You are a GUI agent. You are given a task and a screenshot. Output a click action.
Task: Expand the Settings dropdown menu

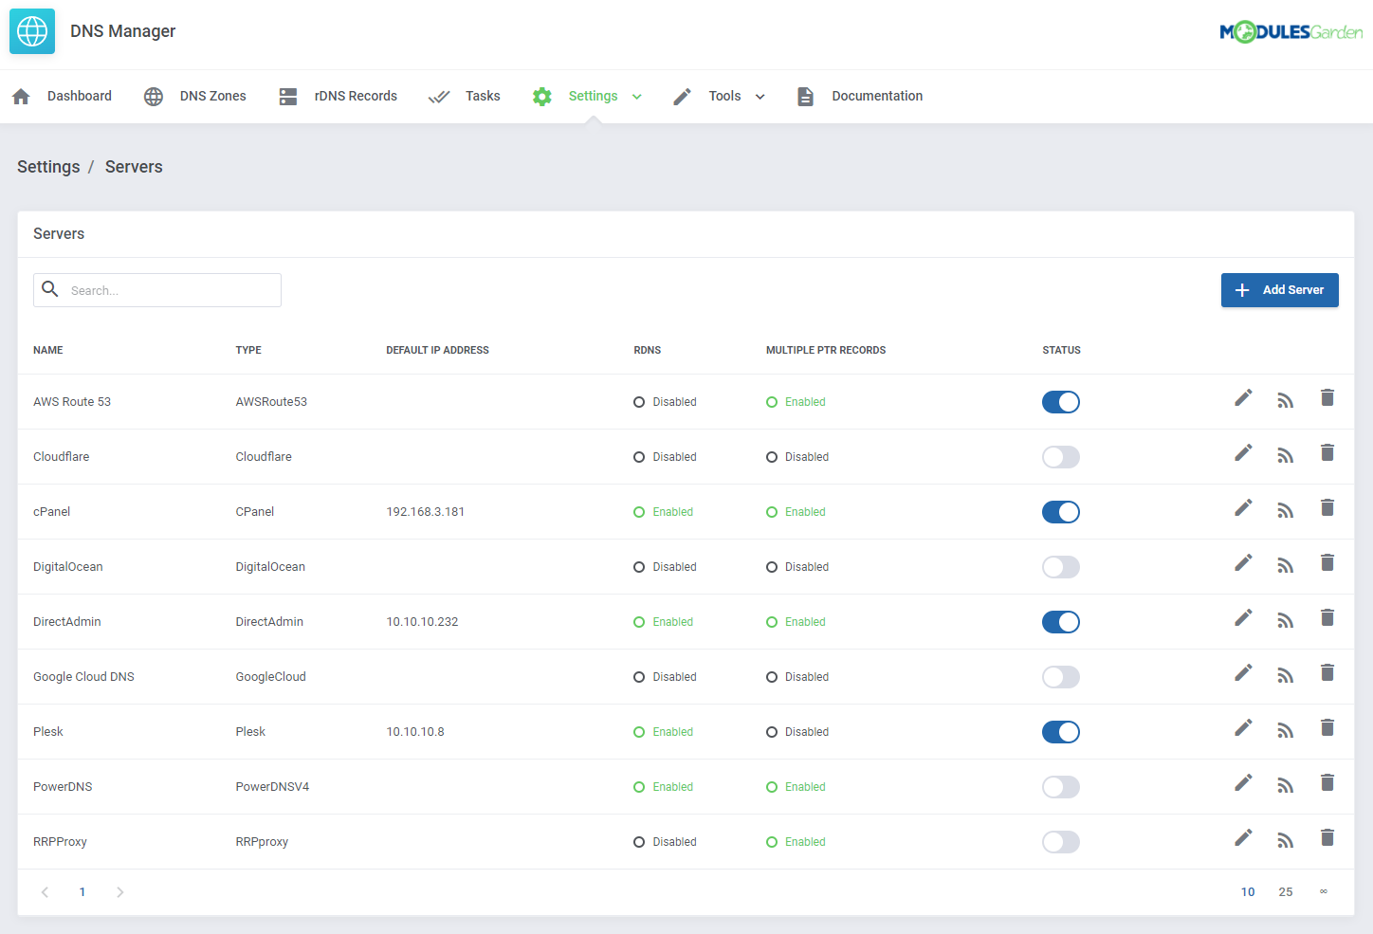(x=636, y=96)
